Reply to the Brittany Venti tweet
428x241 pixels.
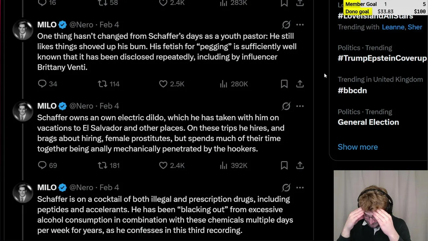[x=42, y=84]
